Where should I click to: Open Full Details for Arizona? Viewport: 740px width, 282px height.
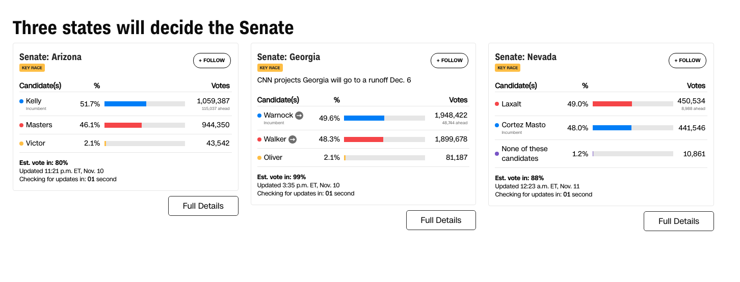click(x=203, y=206)
